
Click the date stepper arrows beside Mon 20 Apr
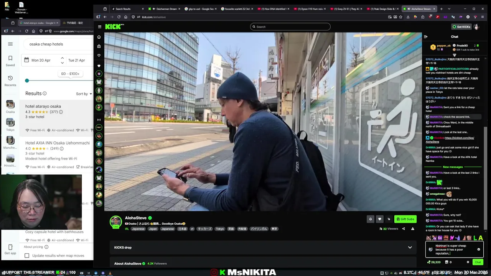point(62,60)
